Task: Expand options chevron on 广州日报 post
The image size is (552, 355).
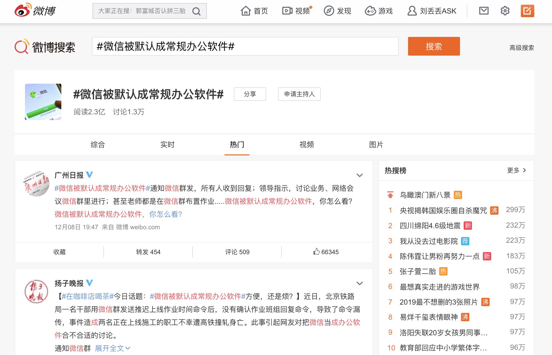Action: (x=359, y=175)
